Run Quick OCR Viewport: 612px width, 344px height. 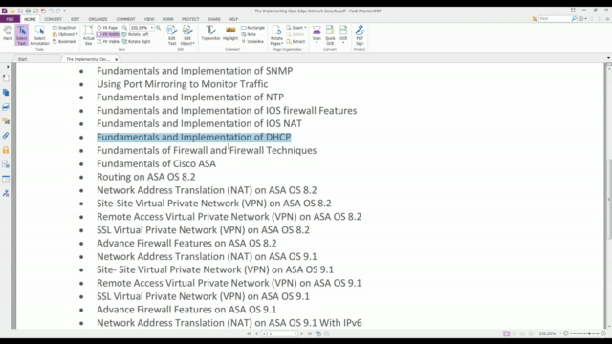pyautogui.click(x=330, y=35)
